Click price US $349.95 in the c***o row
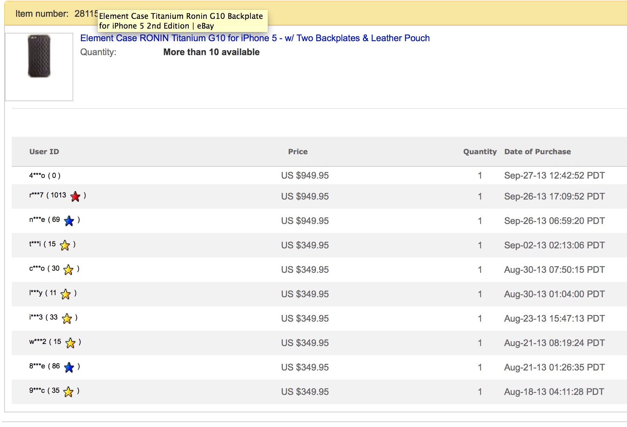 [x=305, y=270]
